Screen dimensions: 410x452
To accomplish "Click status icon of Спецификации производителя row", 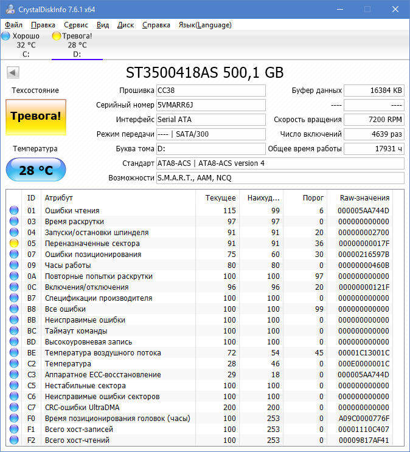I will pyautogui.click(x=14, y=298).
